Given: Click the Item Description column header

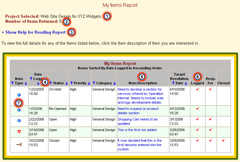Looking at the screenshot, I should (143, 83).
